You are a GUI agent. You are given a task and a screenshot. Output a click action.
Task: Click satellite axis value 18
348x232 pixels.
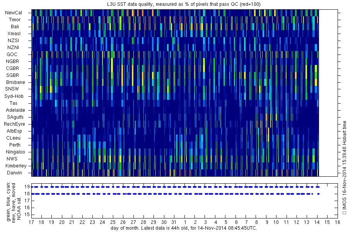pos(27,194)
